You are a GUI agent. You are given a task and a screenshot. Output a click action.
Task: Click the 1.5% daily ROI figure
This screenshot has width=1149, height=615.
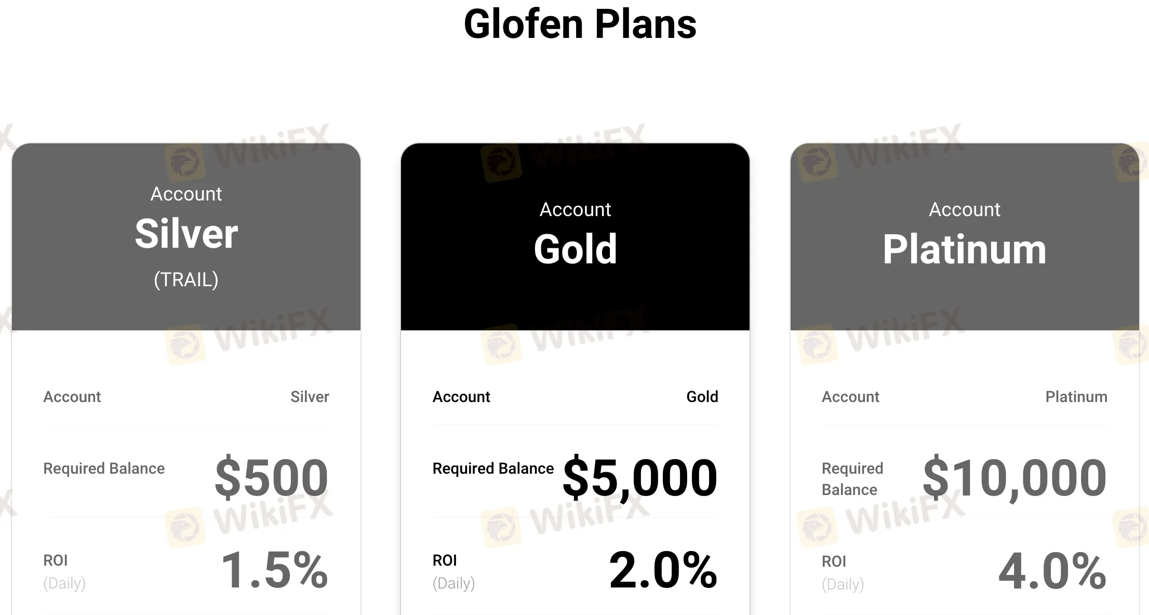pyautogui.click(x=274, y=570)
